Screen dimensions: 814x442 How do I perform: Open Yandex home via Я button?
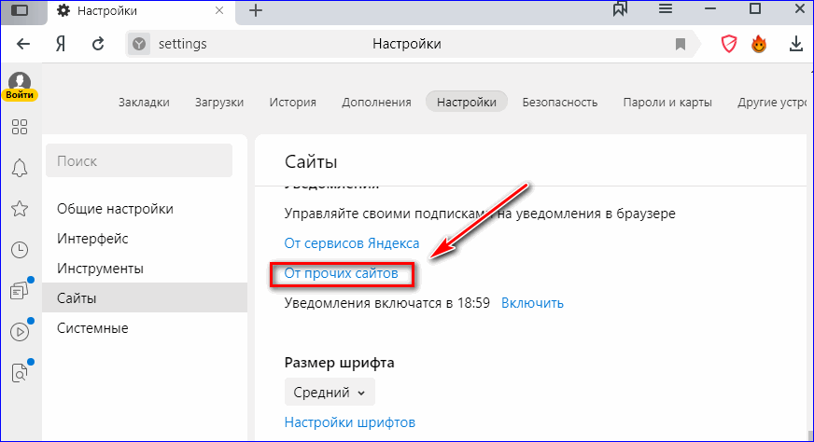[61, 44]
